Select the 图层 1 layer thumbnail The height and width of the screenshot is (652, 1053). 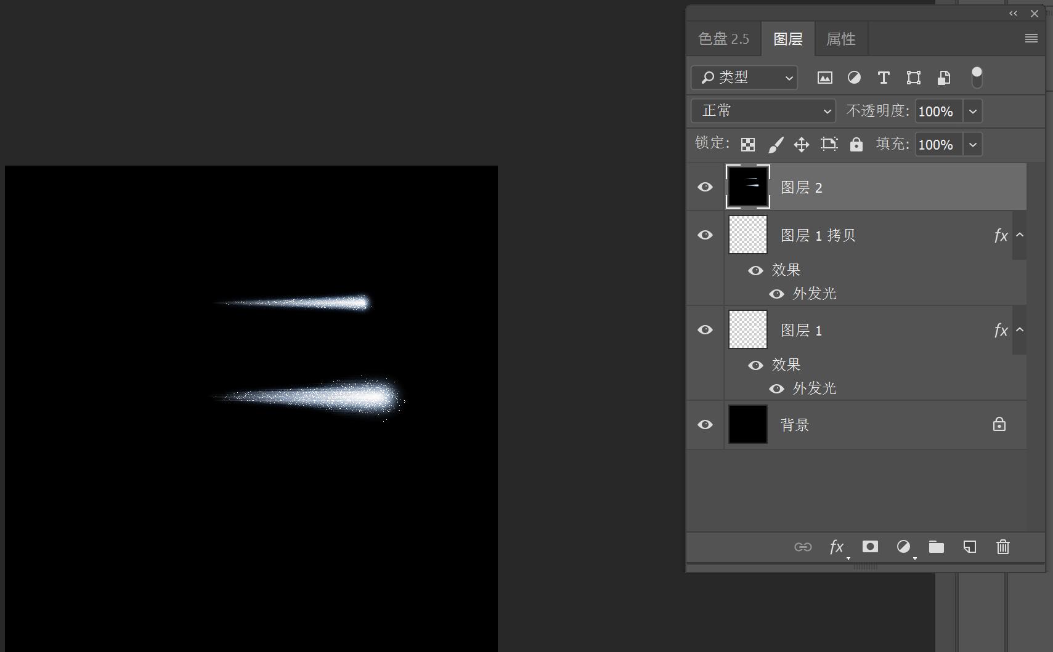coord(748,330)
